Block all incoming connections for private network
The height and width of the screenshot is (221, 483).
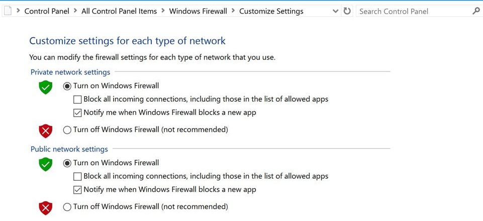pyautogui.click(x=77, y=100)
